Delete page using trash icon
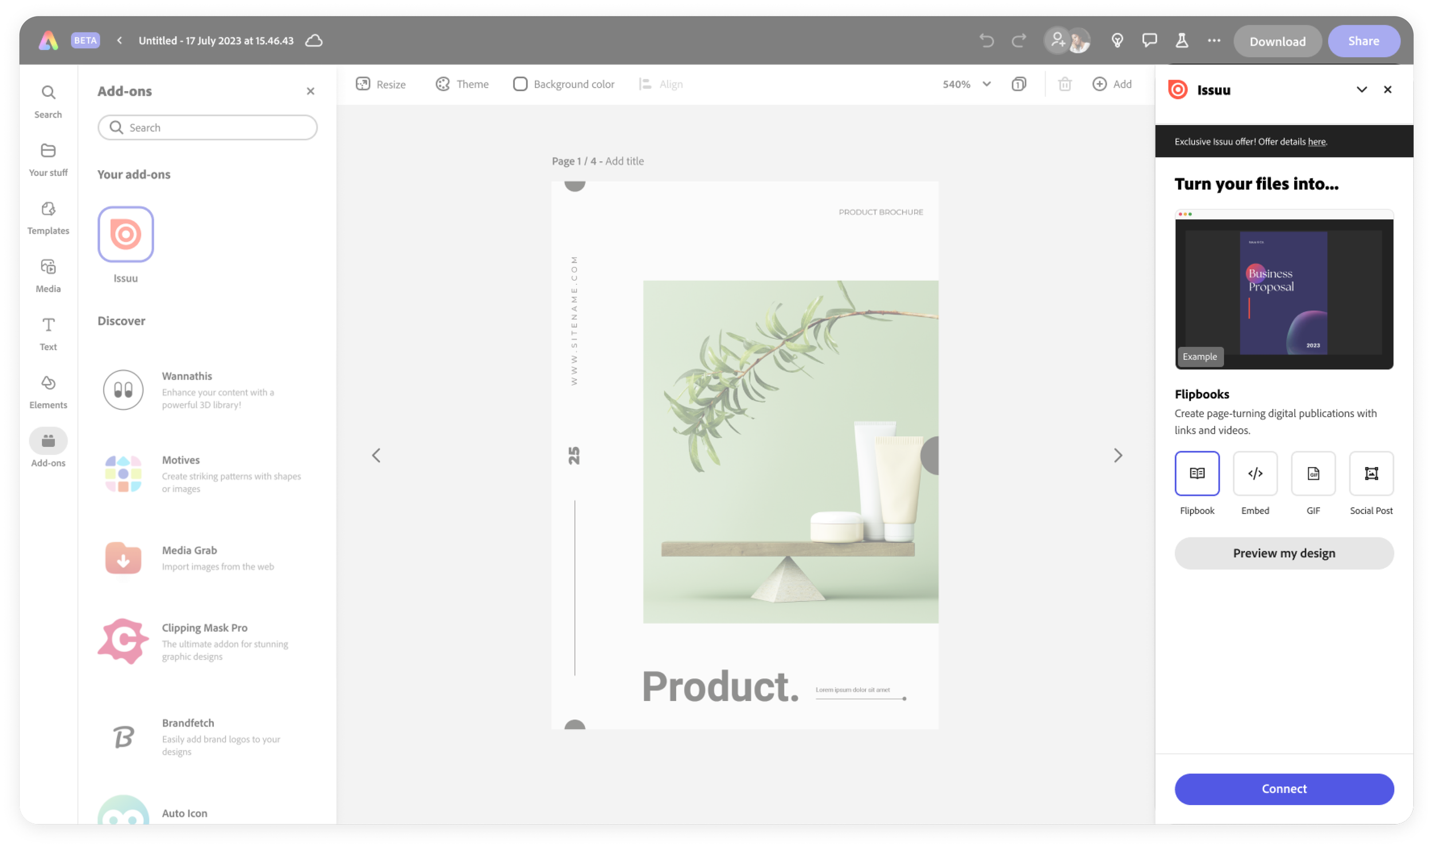Viewport: 1433px width, 847px height. coord(1064,84)
